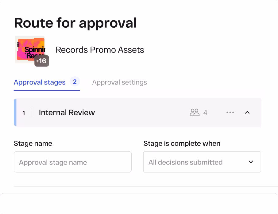Click the reviewer count number 4

205,113
